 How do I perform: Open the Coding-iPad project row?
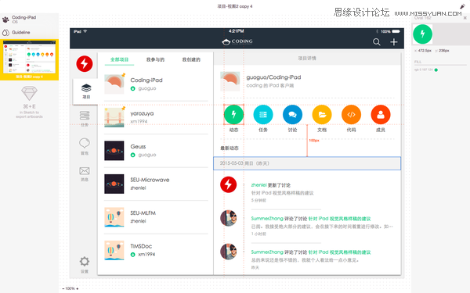pyautogui.click(x=156, y=84)
